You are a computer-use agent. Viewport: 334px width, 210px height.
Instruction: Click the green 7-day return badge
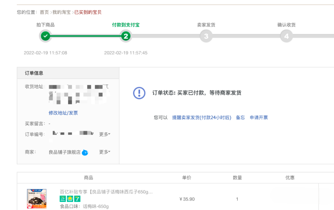pyautogui.click(x=77, y=199)
